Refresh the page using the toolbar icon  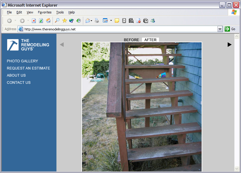(41, 21)
